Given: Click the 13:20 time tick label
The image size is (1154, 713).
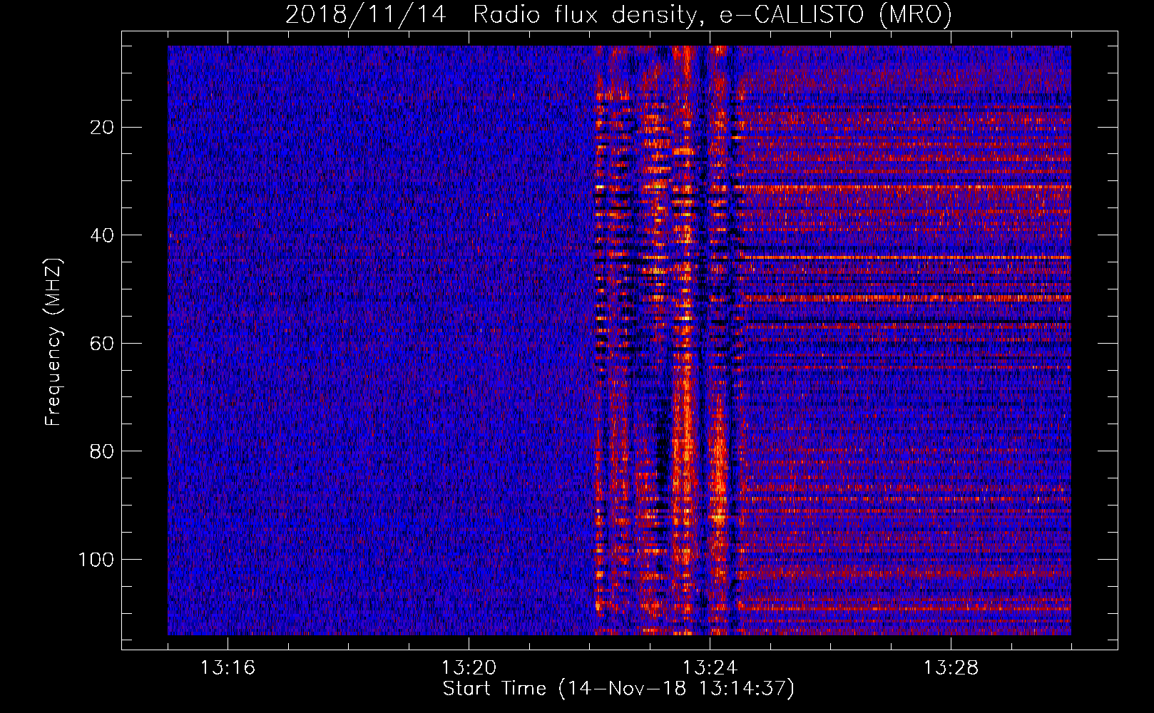Looking at the screenshot, I should pos(469,668).
